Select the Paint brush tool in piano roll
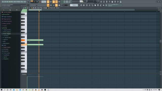 pos(34,8)
